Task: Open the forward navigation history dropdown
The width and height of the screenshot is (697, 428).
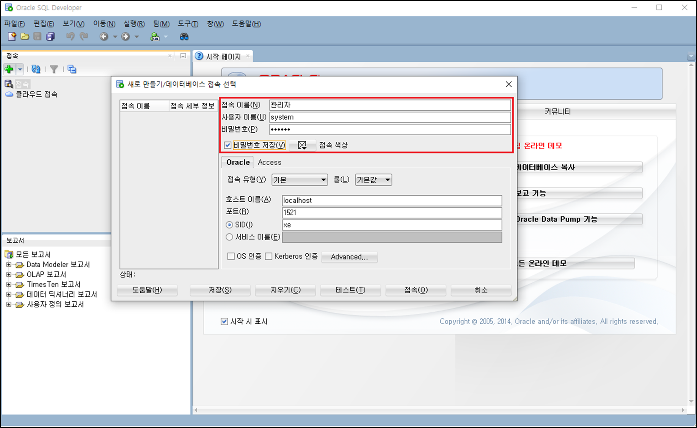Action: point(137,37)
